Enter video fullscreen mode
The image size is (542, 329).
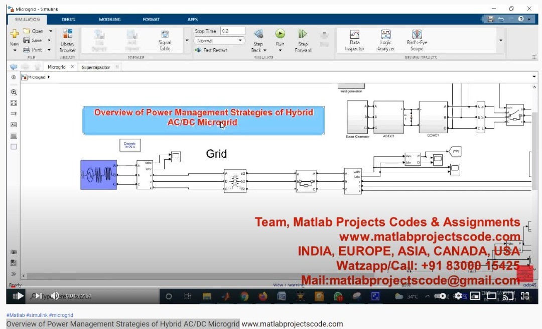(525, 296)
